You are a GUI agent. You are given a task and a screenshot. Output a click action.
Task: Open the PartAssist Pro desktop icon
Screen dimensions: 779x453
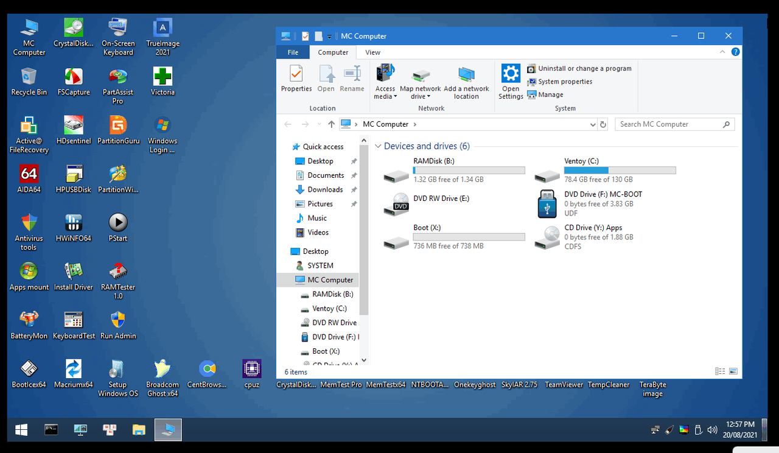[x=118, y=85]
